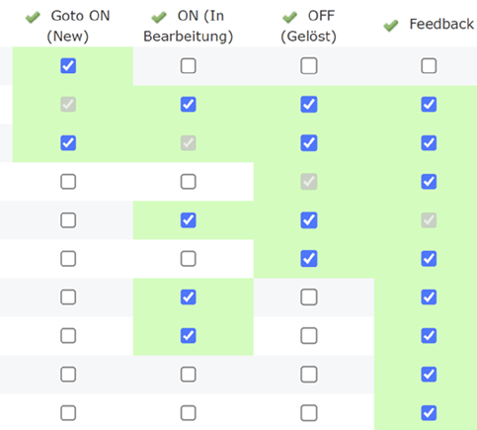Uncheck eighth-row checkbox under ON (In Bearbeitung)
477x430 pixels.
click(x=189, y=336)
